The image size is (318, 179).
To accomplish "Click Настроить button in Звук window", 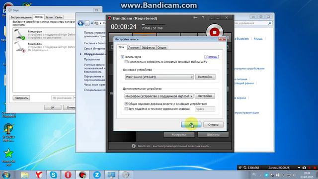I will 21,98.
